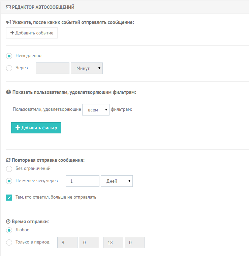Select the Немедленно radio option

[9, 56]
